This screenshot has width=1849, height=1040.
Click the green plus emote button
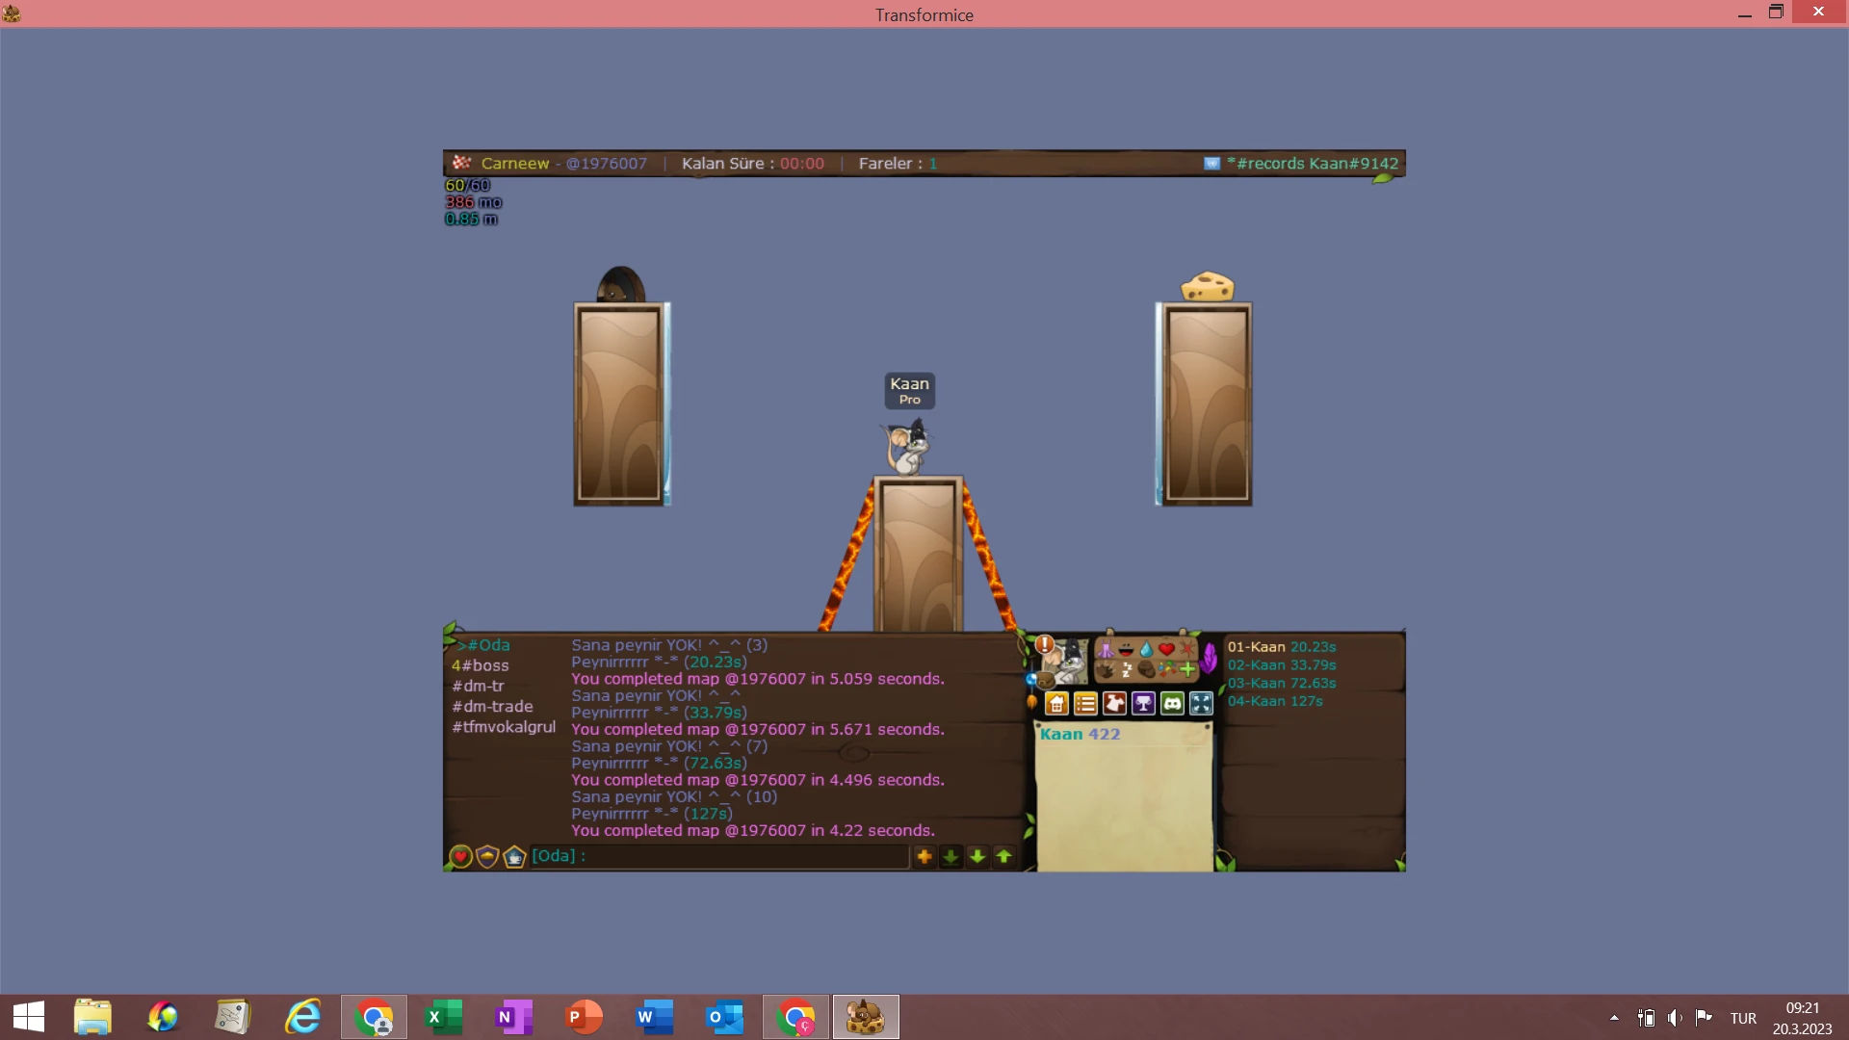[1186, 669]
